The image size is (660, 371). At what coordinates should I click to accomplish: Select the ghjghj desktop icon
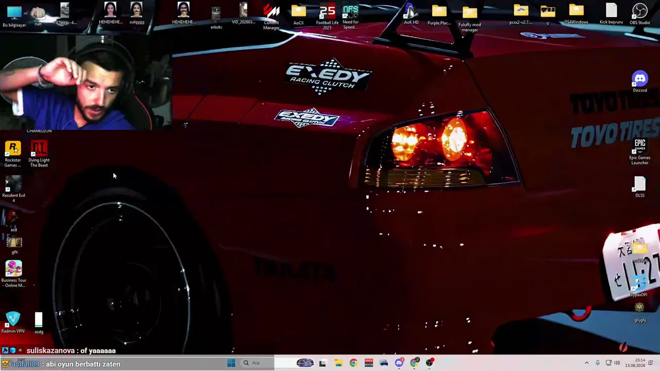(x=640, y=312)
